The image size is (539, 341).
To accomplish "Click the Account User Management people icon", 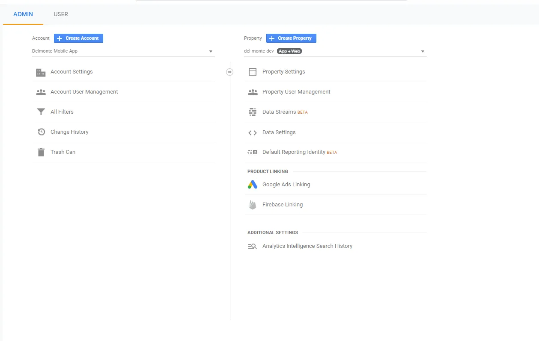I will (41, 92).
